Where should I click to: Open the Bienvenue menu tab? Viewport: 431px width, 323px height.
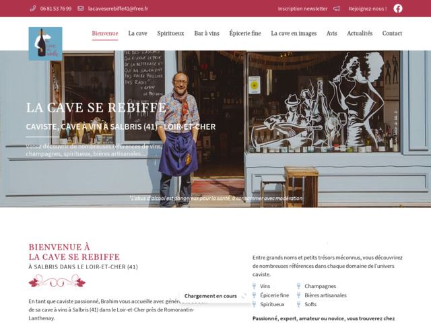pos(105,33)
